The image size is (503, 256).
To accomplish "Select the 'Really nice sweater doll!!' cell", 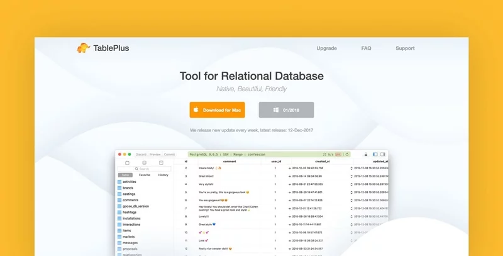I will pos(215,248).
